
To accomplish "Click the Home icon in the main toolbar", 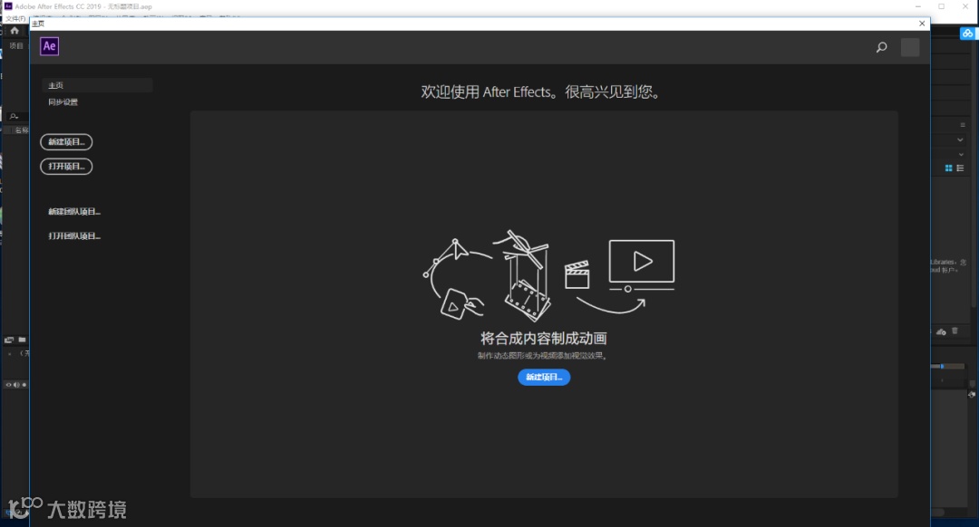I will point(15,31).
